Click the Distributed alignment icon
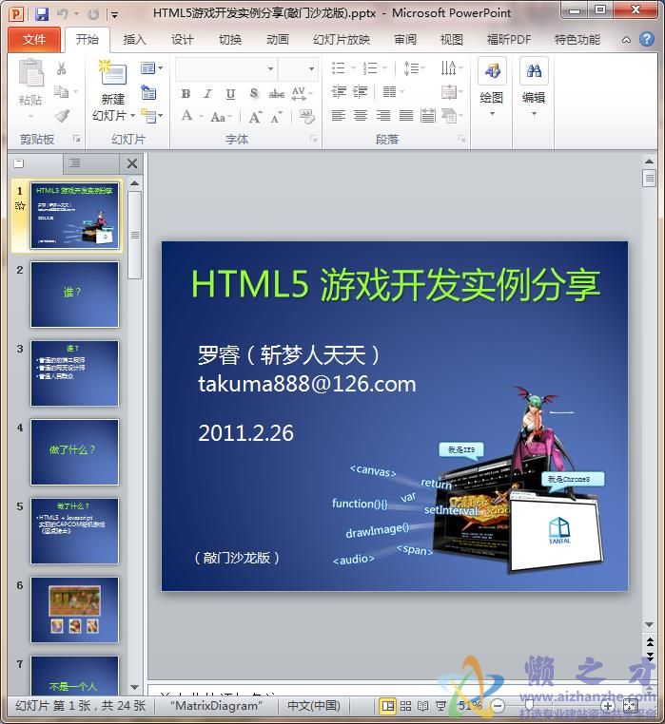 pyautogui.click(x=428, y=115)
